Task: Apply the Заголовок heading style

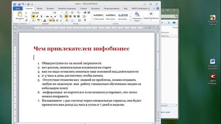Action: [123, 17]
